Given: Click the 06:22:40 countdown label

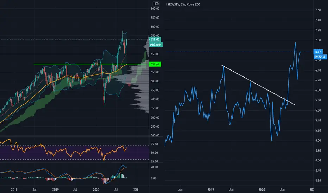Looking at the screenshot, I should (156, 45).
